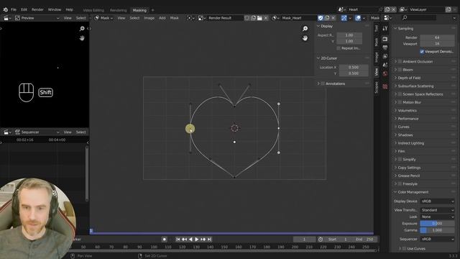Open the Render menu

pyautogui.click(x=37, y=9)
